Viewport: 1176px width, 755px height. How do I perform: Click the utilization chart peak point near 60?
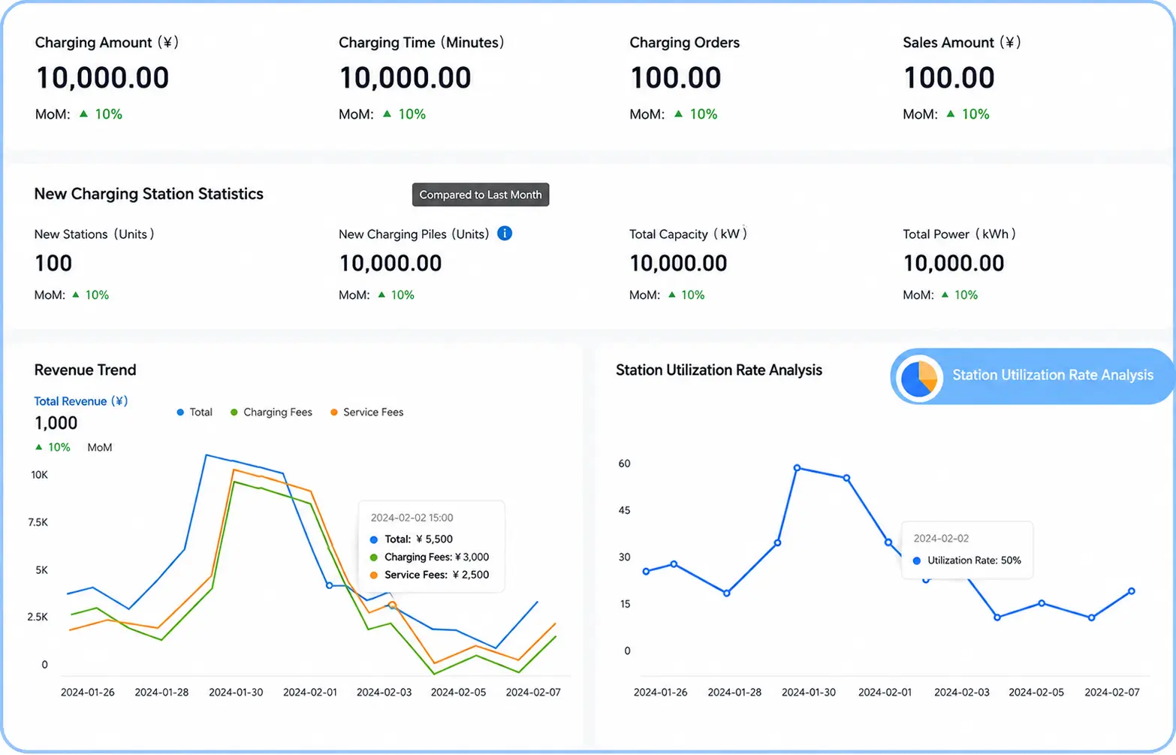coord(797,468)
